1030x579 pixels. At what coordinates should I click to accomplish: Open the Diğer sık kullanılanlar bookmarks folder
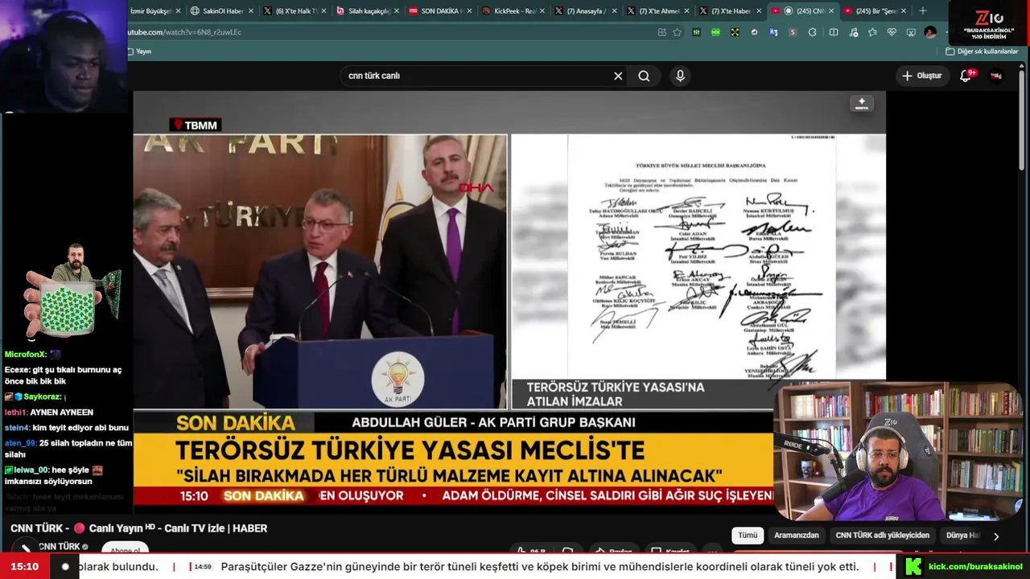[982, 51]
